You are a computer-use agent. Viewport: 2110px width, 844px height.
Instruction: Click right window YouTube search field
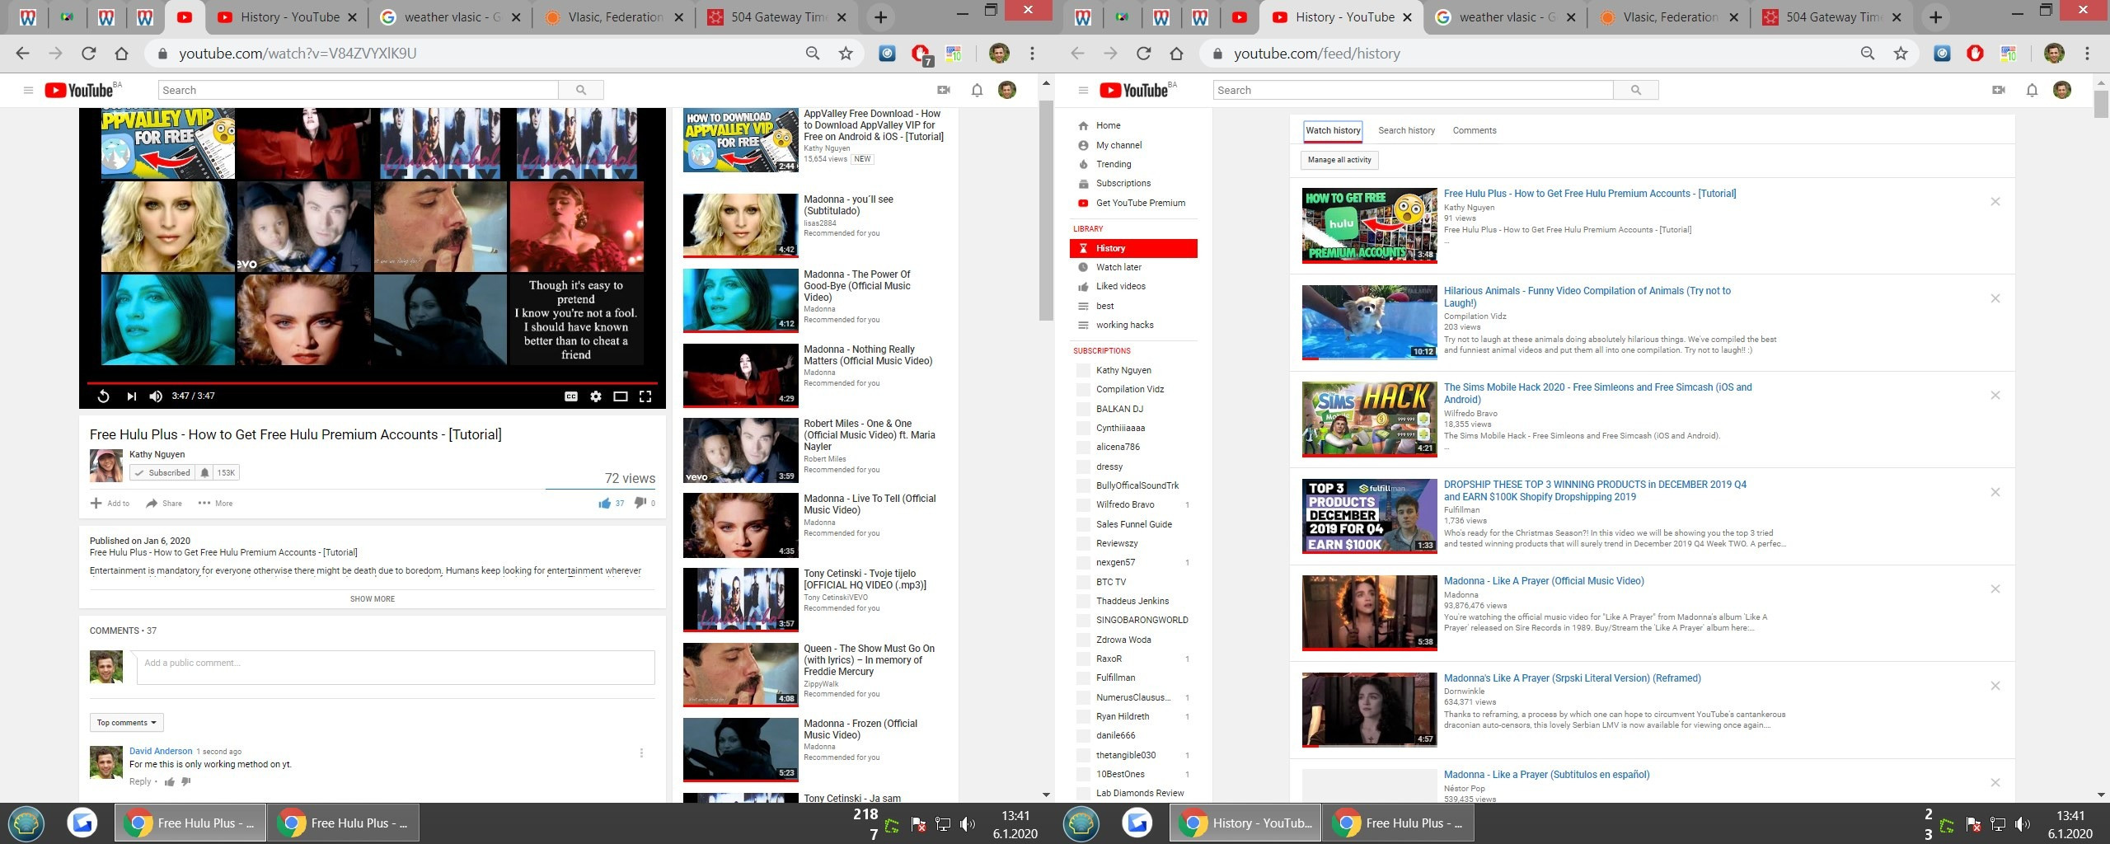1413,90
